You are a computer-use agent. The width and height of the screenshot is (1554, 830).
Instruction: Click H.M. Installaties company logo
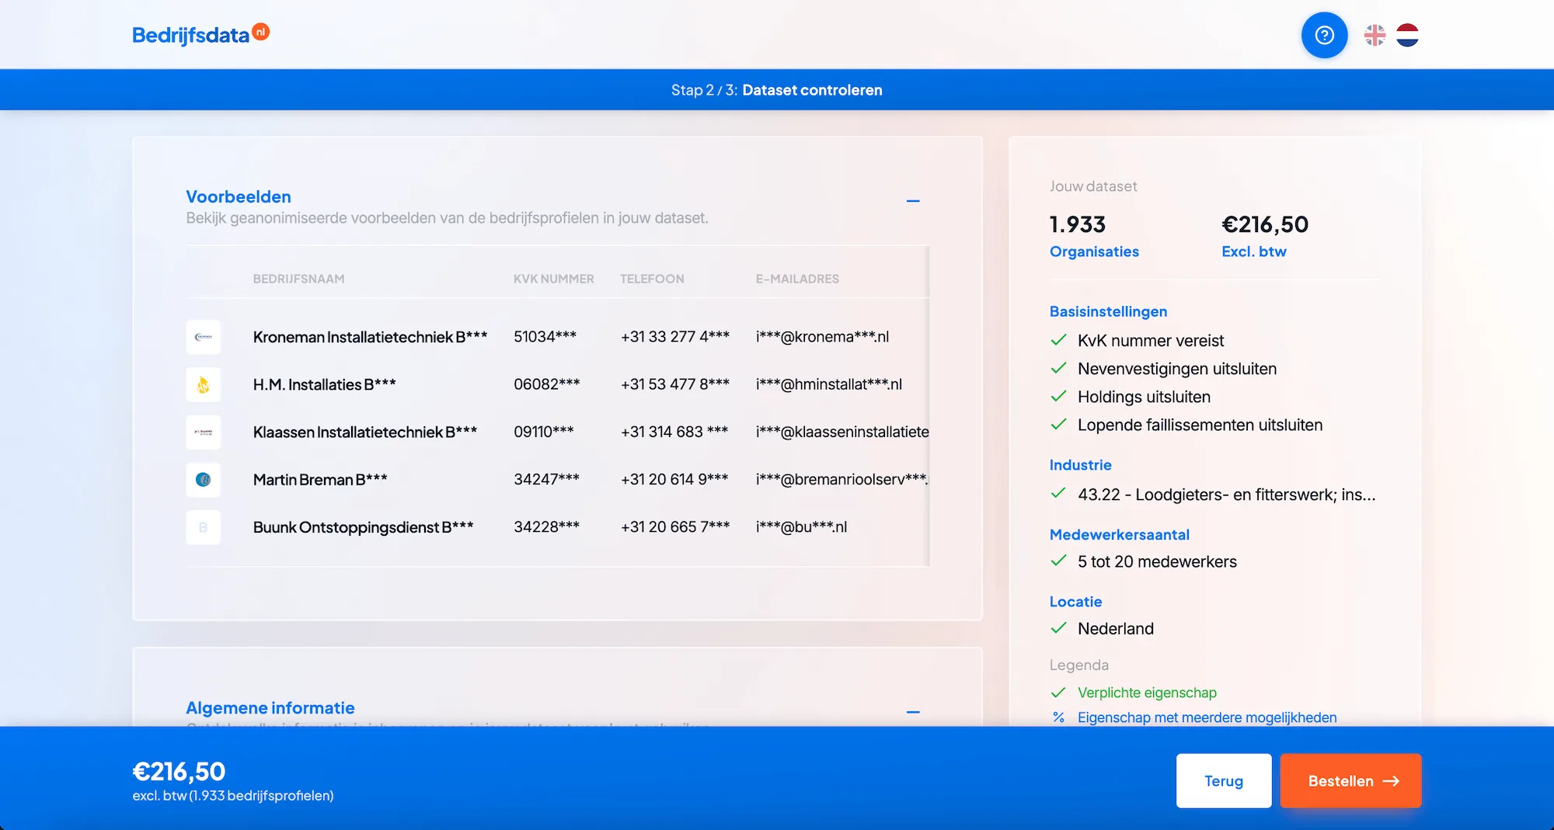click(204, 384)
